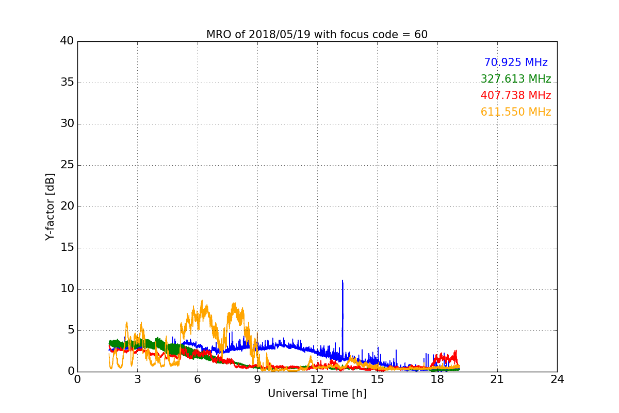Select the blue 70.925 MHz legend label

516,62
